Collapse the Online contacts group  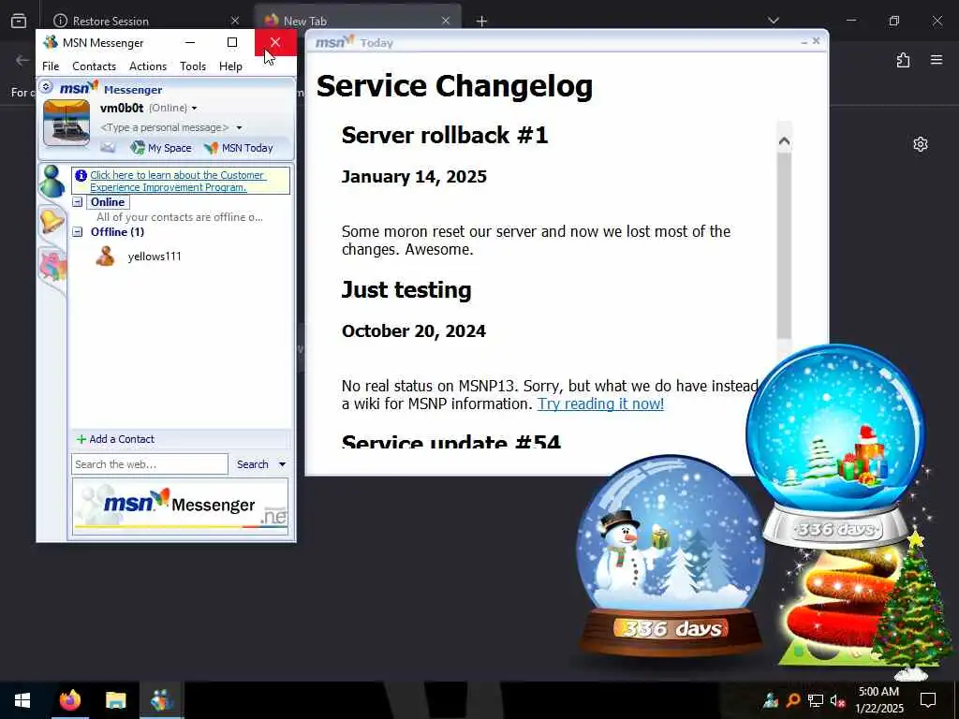(77, 202)
